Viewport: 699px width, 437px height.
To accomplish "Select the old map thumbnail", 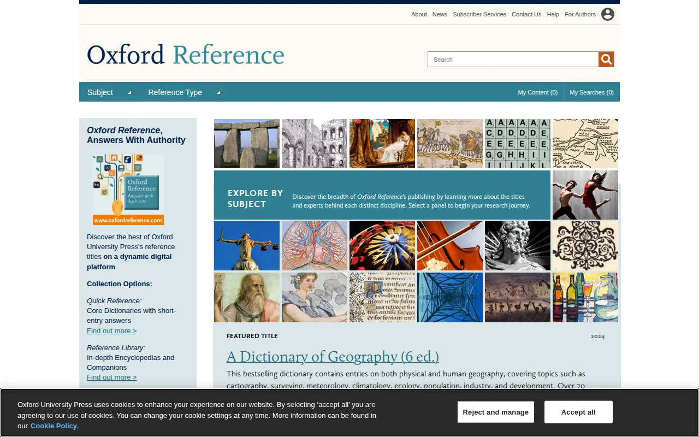I will (x=585, y=144).
